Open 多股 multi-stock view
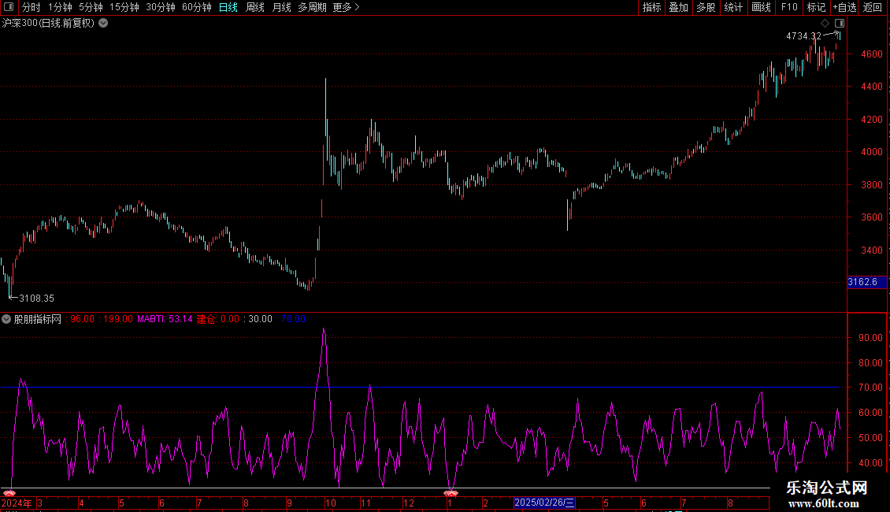890x512 pixels. 706,7
